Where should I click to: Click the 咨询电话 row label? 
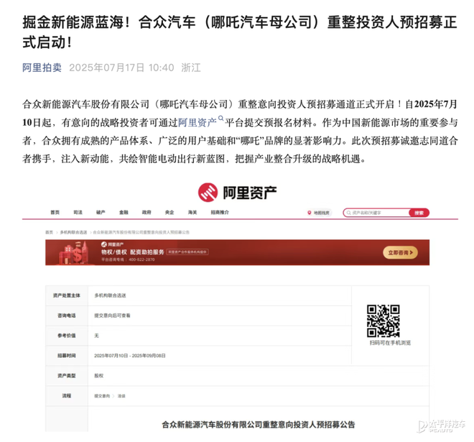point(67,316)
